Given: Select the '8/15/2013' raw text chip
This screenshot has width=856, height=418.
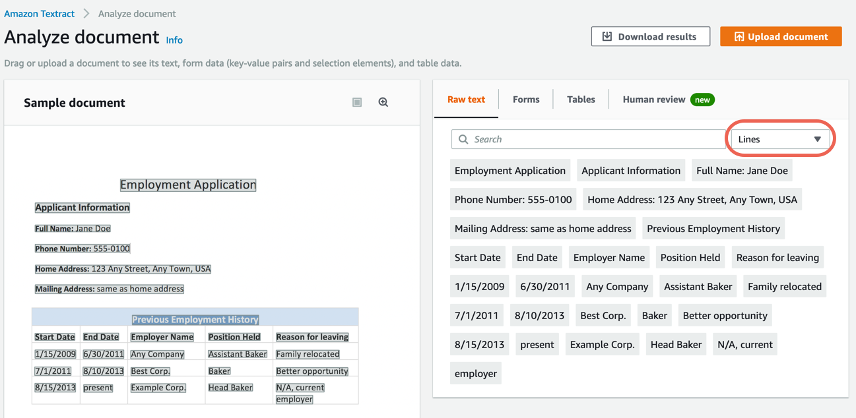Looking at the screenshot, I should coord(480,345).
